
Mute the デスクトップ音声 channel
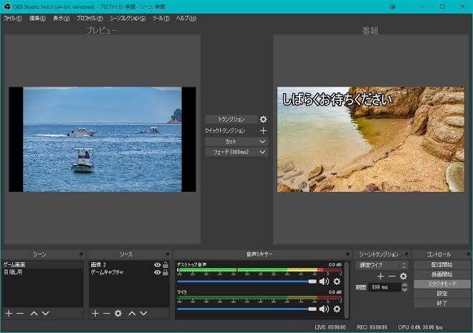point(324,281)
